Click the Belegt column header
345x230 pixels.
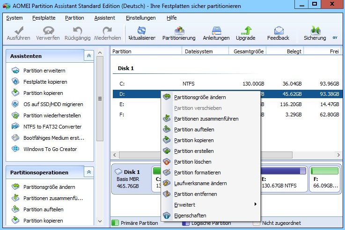pos(285,51)
